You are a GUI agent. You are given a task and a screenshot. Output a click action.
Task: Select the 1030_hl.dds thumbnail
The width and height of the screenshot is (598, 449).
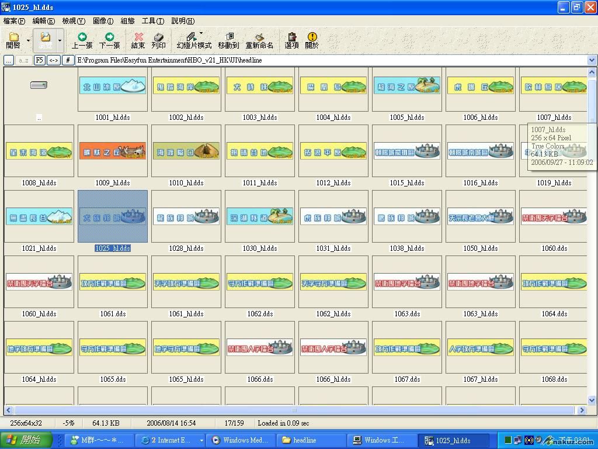pos(260,216)
